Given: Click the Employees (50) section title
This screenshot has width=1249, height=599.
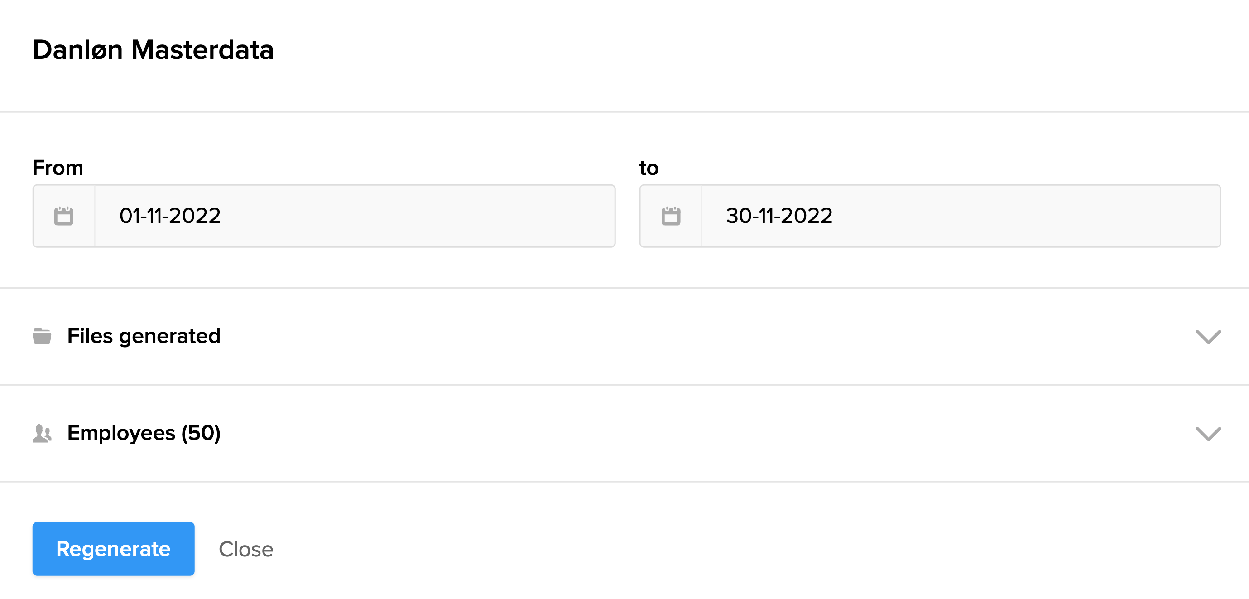Looking at the screenshot, I should (x=144, y=433).
